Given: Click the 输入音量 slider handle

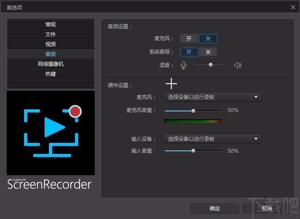Looking at the screenshot, I should [193, 151].
